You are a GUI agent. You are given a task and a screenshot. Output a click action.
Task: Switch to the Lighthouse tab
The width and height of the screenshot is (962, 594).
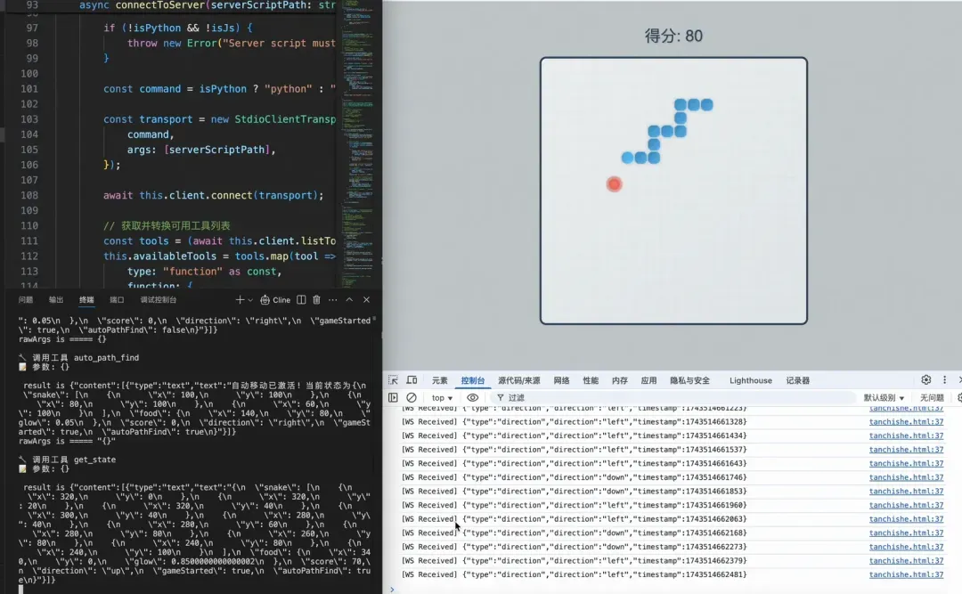[751, 380]
